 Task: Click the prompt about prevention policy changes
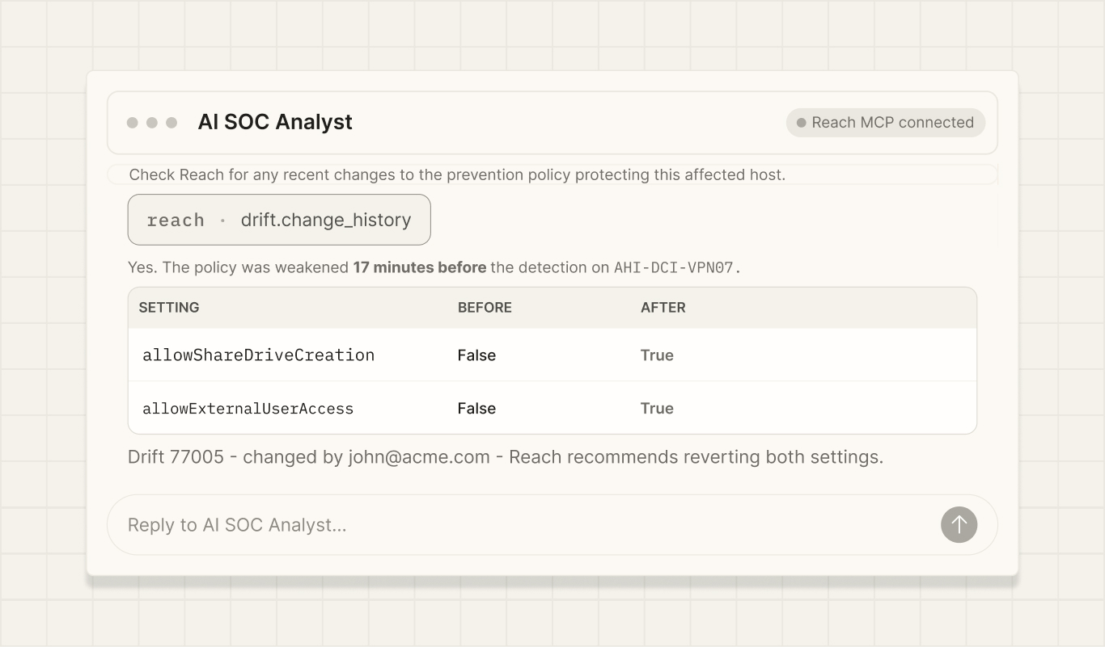(457, 174)
